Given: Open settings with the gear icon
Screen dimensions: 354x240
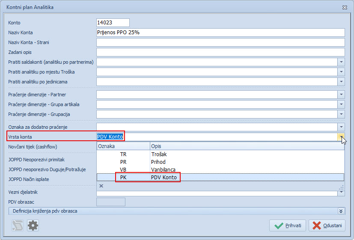Looking at the screenshot, I should click(x=33, y=225).
